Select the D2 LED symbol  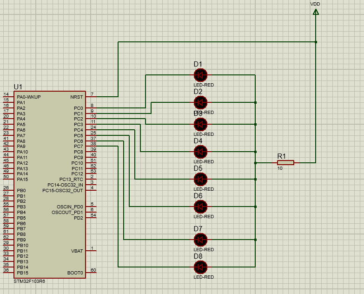200,102
